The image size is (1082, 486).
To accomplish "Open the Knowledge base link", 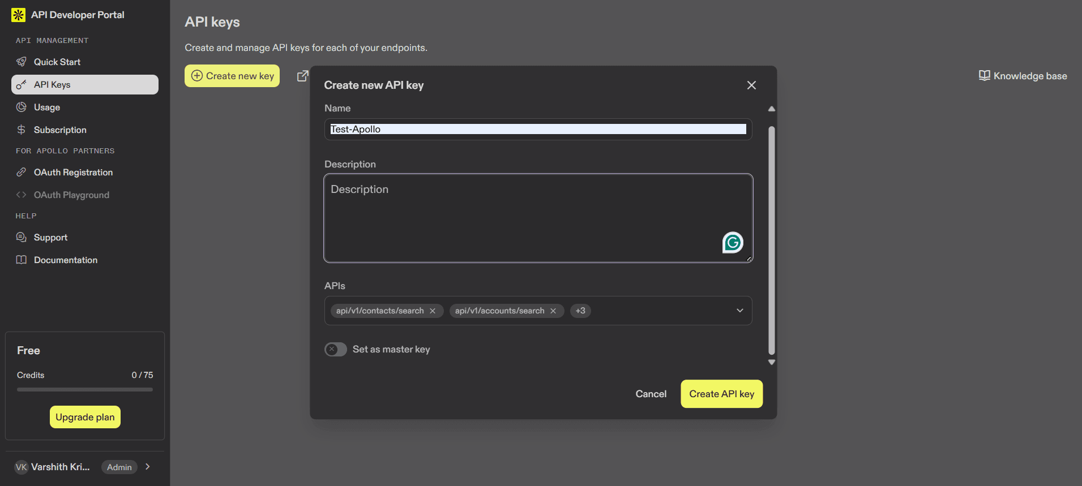I will pos(1023,76).
